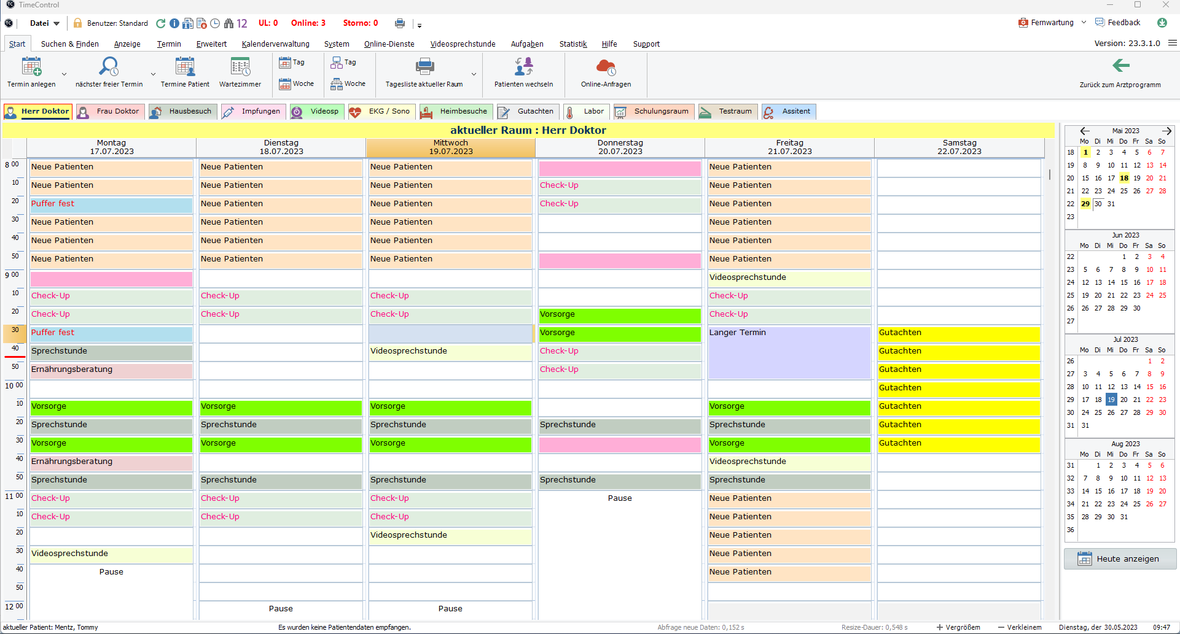Click the blue info icon in top bar

pos(174,23)
